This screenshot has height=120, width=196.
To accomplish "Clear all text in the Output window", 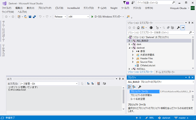I will point(99,84).
